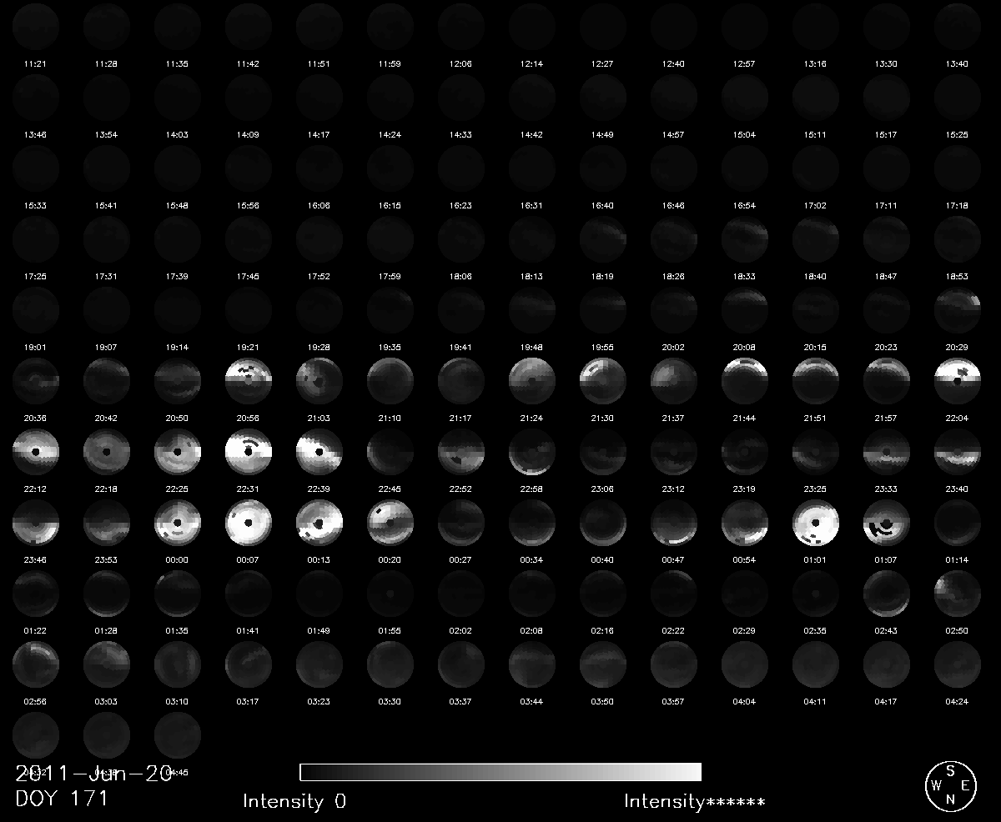Select the all-sky frame labeled 22:25
The height and width of the screenshot is (822, 1001).
coord(178,451)
